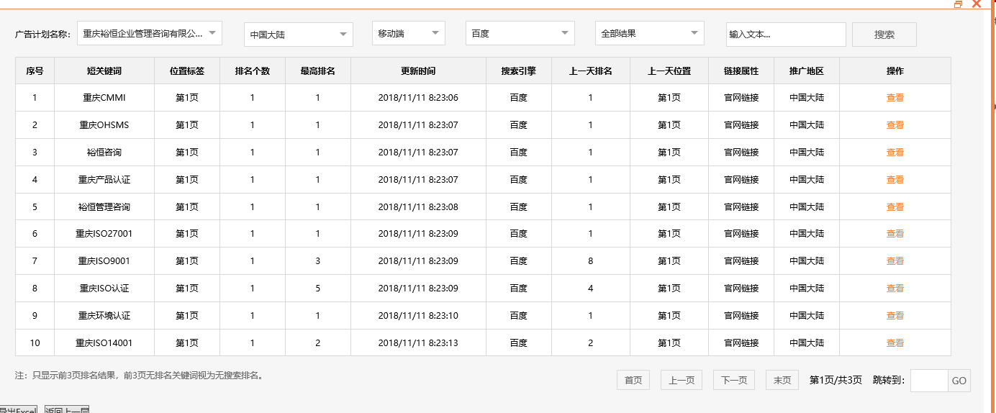Open the 全部结果 results filter dropdown

pos(649,33)
